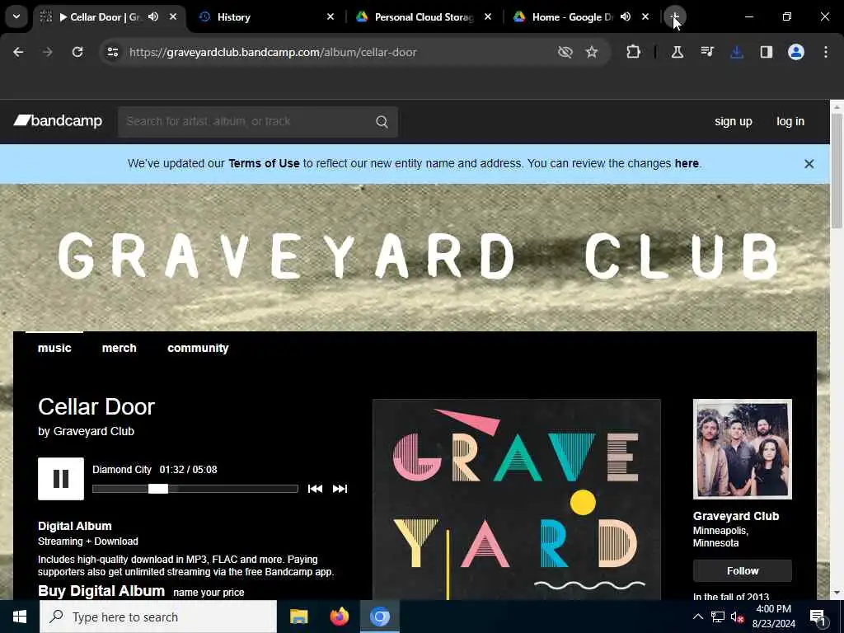This screenshot has height=633, width=844.
Task: Skip to previous track
Action: [x=315, y=489]
